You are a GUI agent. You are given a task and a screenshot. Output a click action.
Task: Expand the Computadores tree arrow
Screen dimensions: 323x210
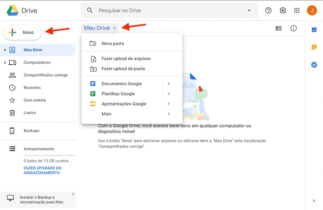[5, 62]
